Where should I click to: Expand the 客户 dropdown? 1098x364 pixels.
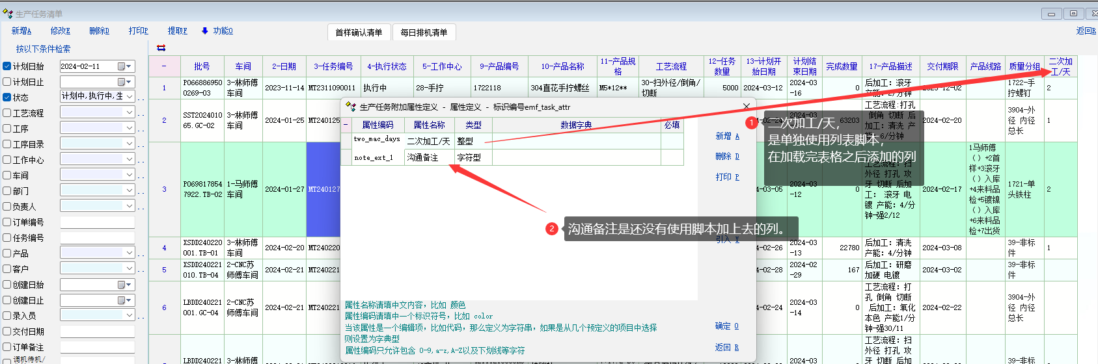(130, 268)
